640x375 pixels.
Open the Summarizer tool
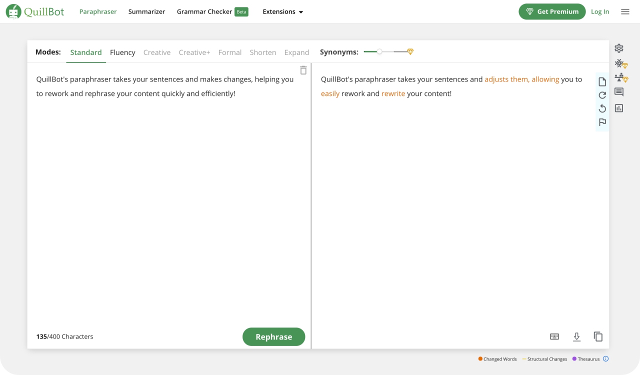(146, 11)
